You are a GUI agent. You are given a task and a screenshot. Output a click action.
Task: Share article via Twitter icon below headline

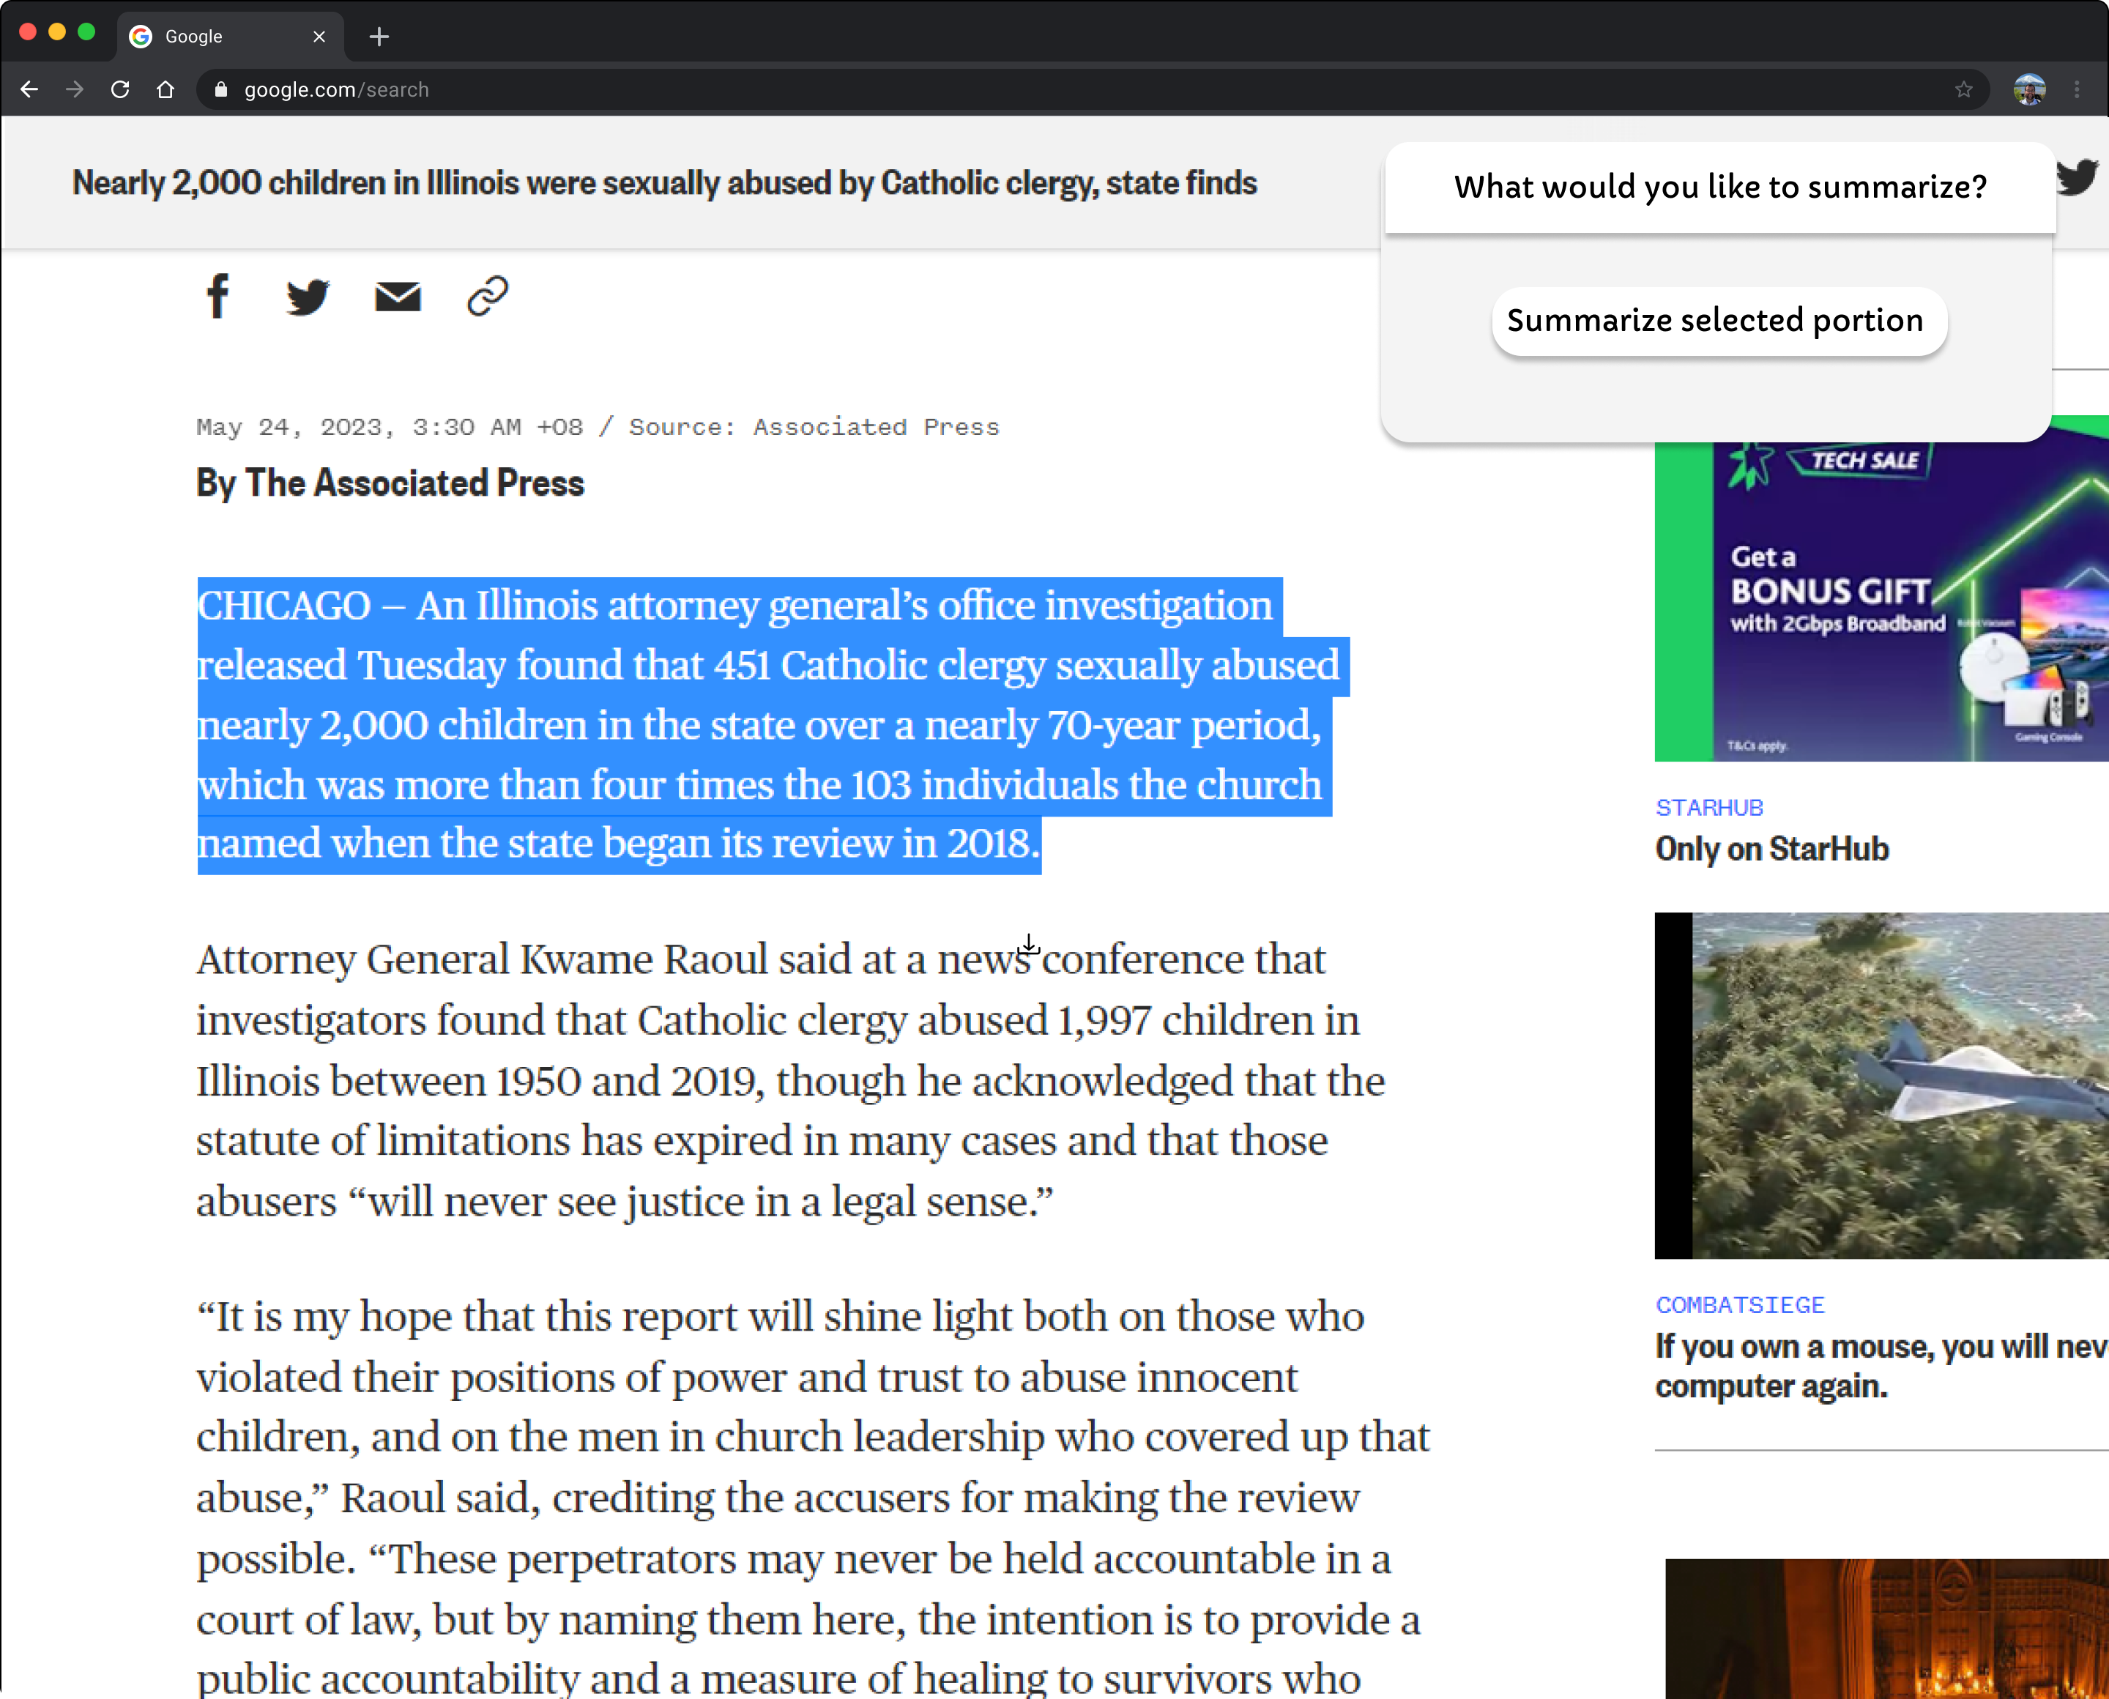tap(308, 297)
